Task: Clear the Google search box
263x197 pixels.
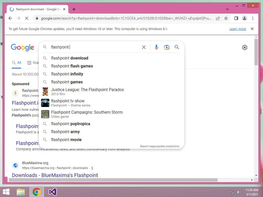Action: (144, 47)
